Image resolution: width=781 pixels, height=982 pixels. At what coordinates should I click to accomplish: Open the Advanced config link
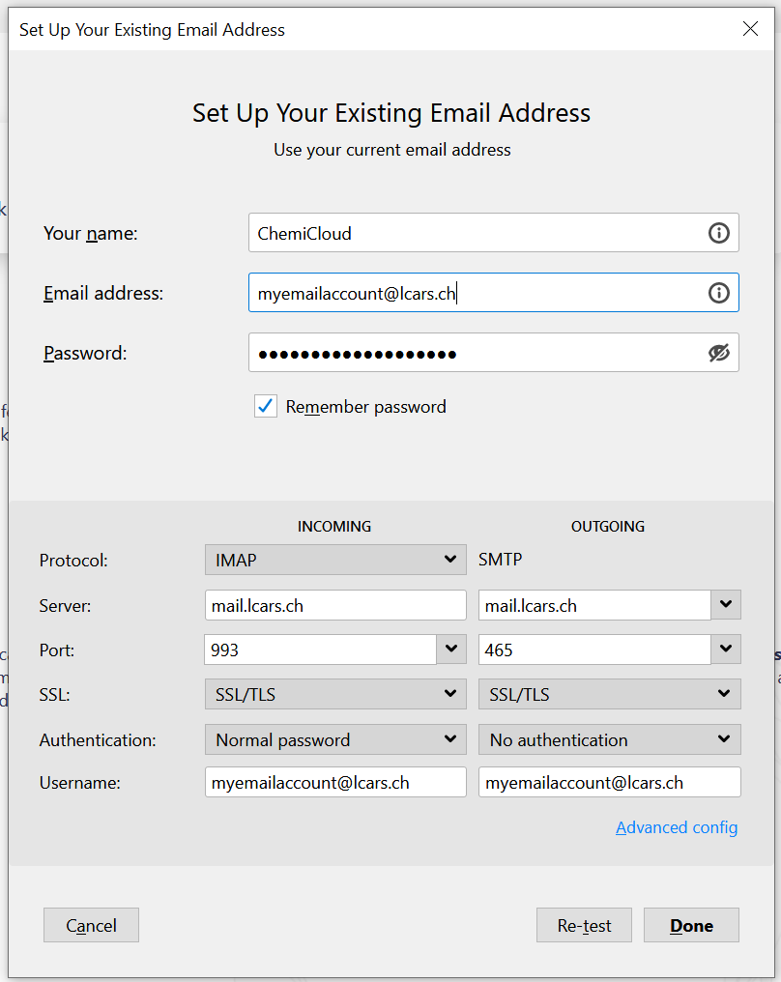tap(677, 827)
